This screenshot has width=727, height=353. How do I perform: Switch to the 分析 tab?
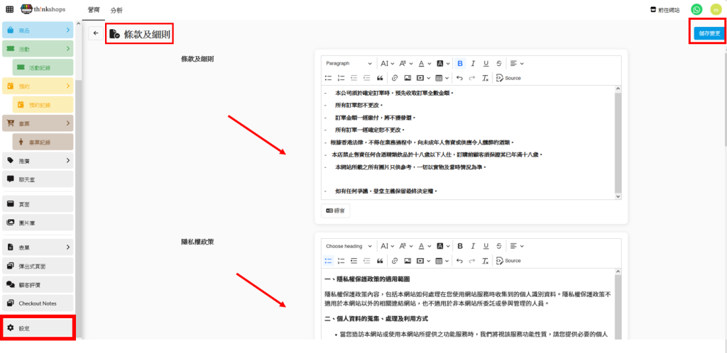[116, 11]
